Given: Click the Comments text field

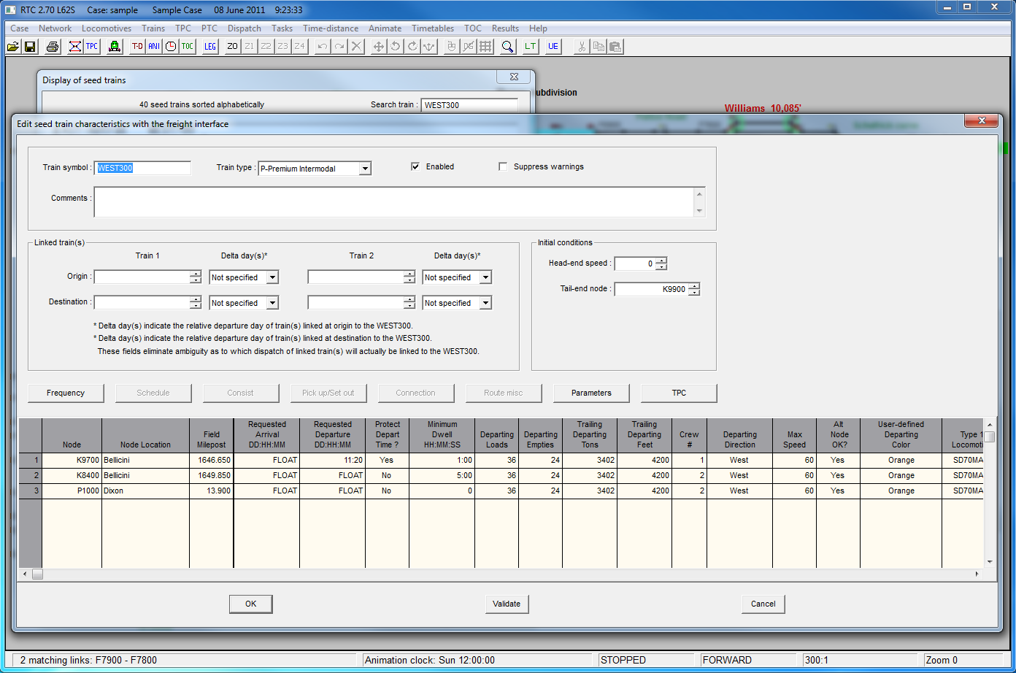Looking at the screenshot, I should 394,202.
